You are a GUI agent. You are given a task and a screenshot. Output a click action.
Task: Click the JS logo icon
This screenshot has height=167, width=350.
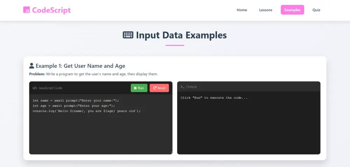click(27, 10)
